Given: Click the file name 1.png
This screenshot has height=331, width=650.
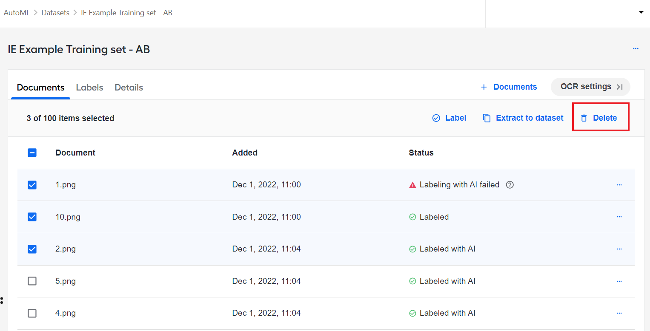Looking at the screenshot, I should click(66, 185).
